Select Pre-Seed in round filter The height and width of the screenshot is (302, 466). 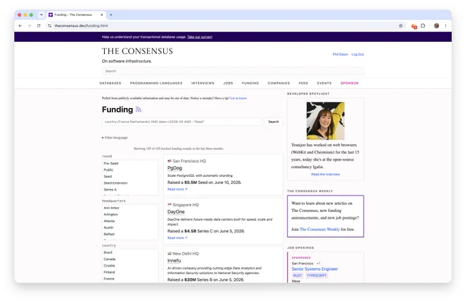click(111, 163)
